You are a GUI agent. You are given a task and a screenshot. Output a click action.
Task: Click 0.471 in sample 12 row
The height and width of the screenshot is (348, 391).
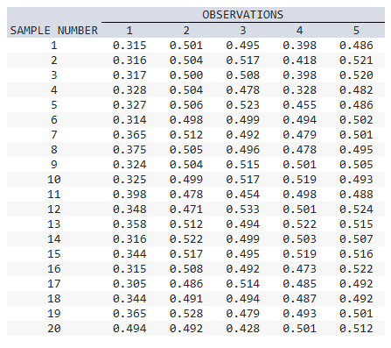point(186,210)
